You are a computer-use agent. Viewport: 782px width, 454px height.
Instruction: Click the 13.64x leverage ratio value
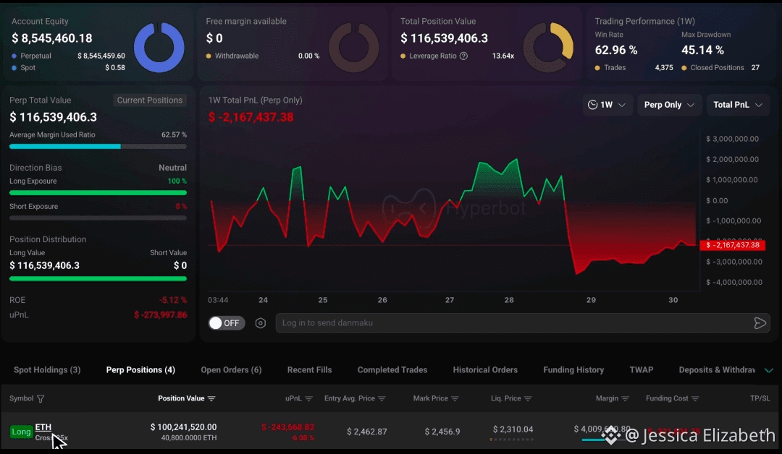[x=503, y=56]
